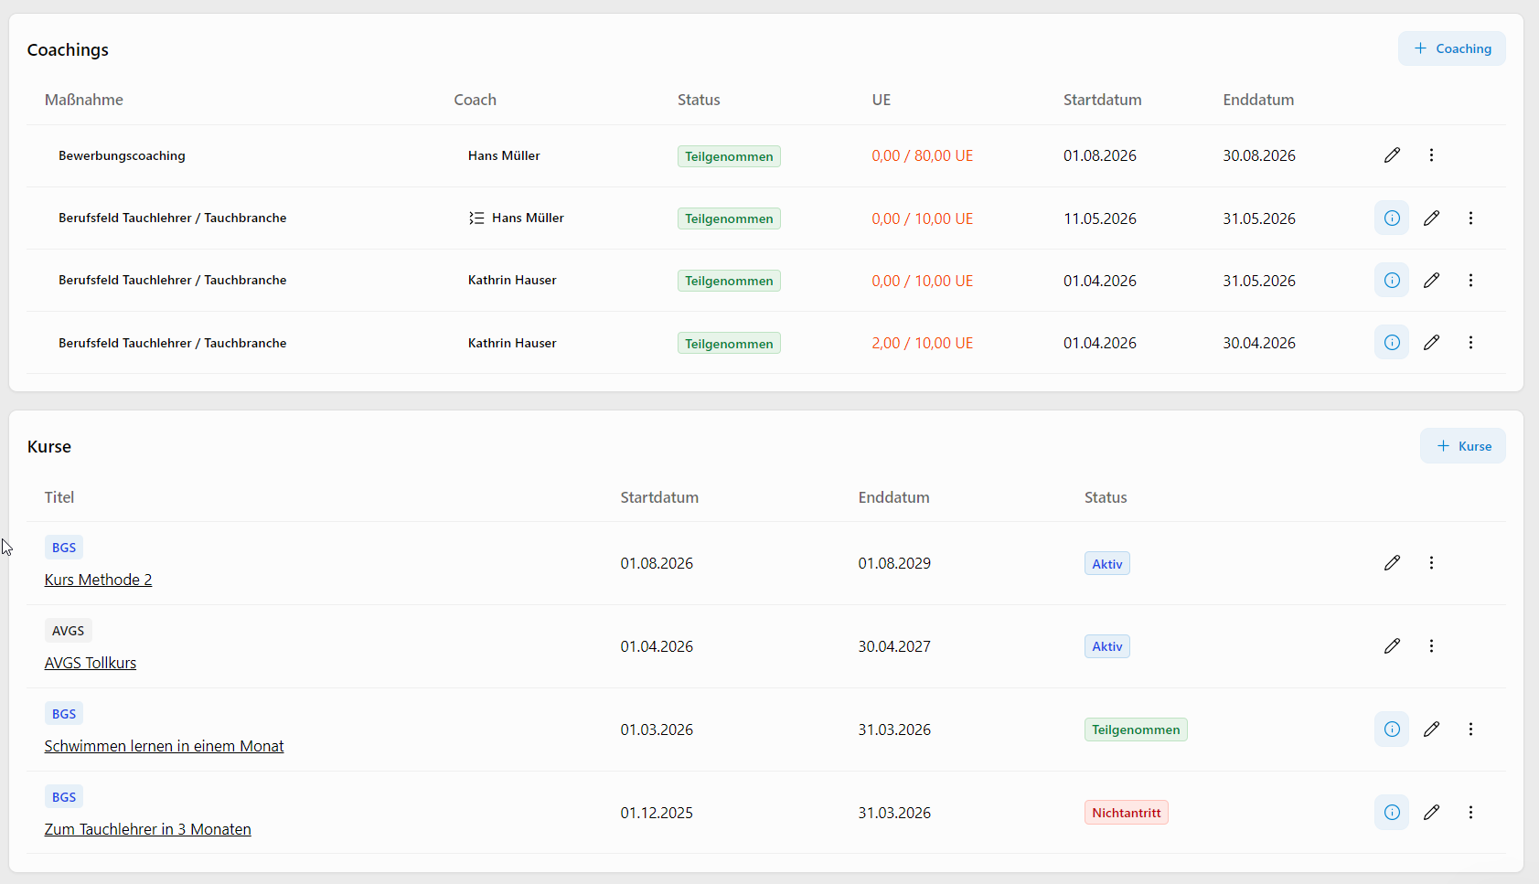
Task: Open the AVGS Tollkurs link
Action: click(91, 663)
